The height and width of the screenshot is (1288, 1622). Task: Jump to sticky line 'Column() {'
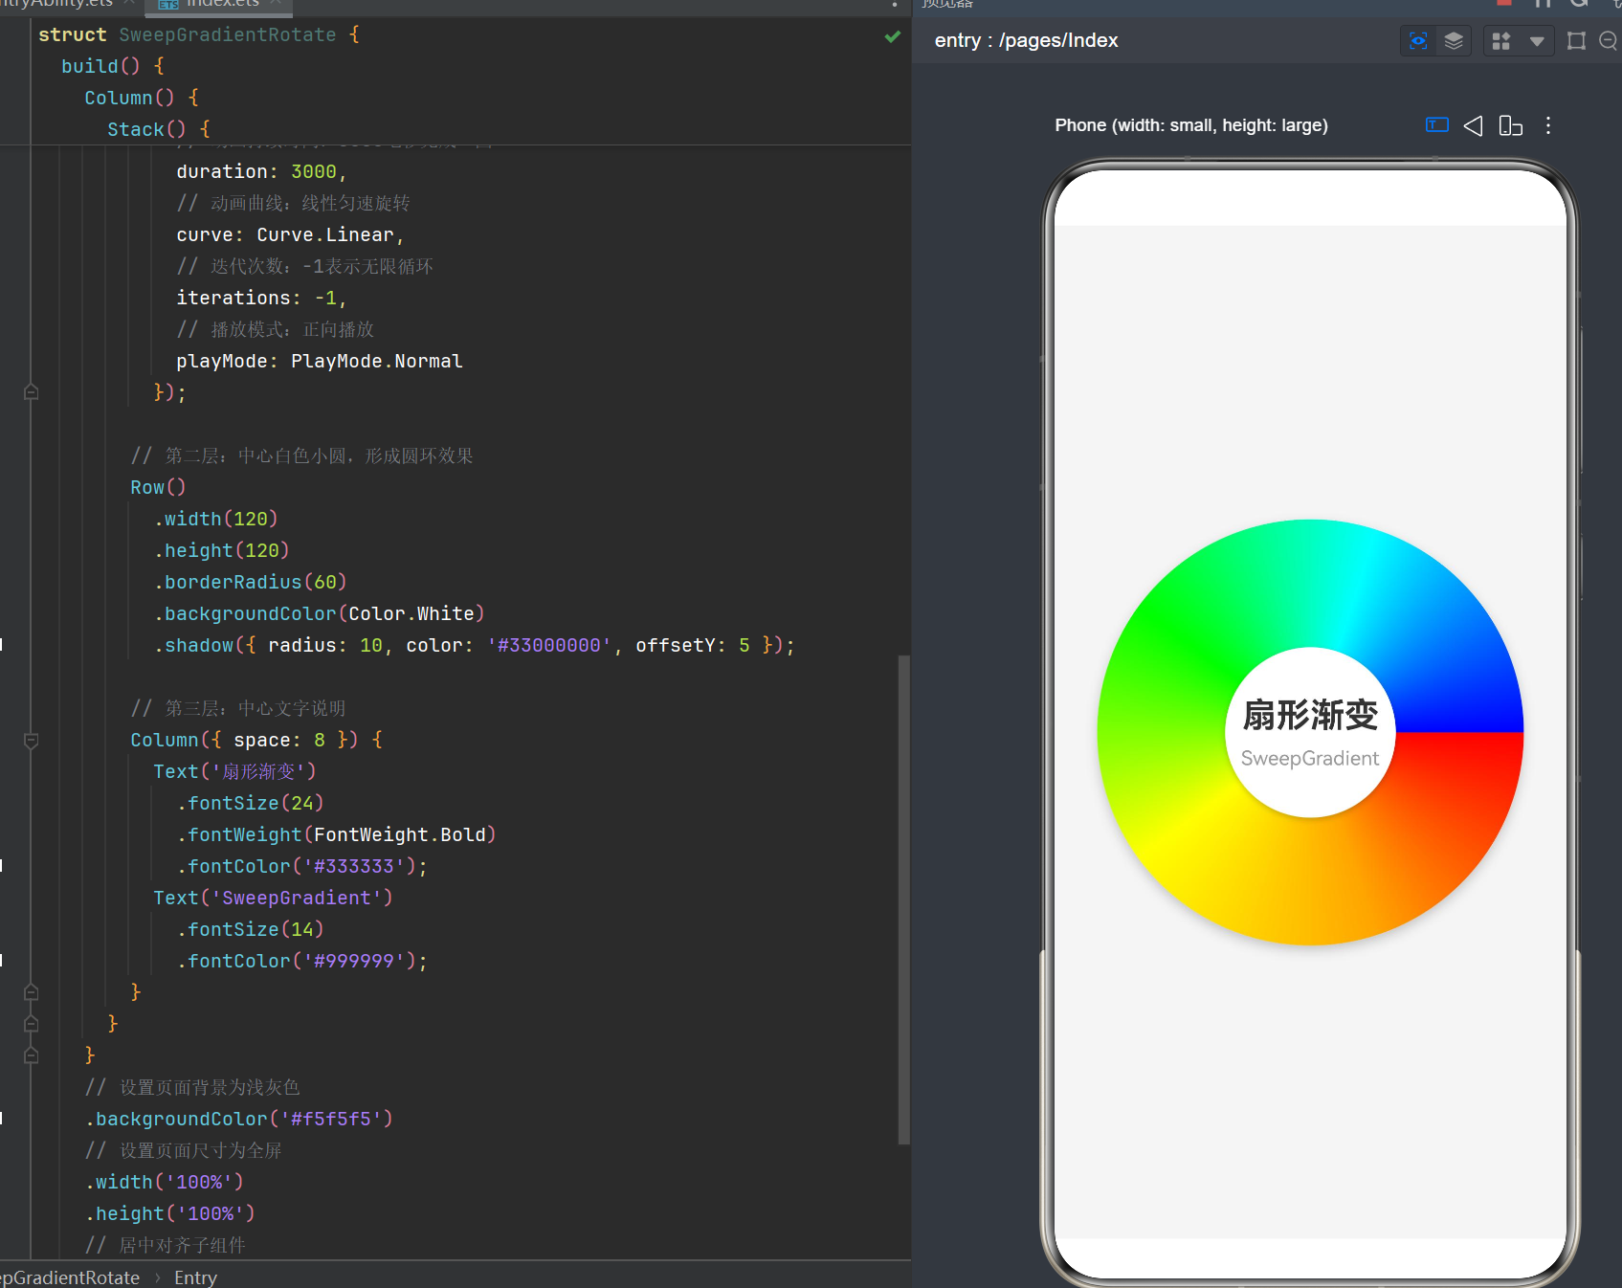141,99
